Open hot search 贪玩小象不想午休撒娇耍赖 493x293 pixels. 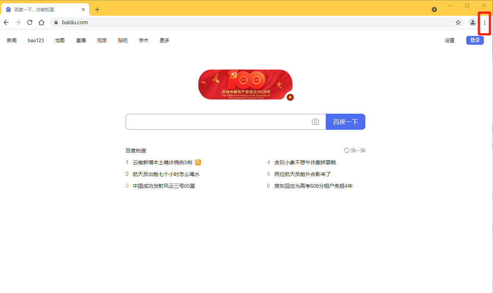(305, 162)
